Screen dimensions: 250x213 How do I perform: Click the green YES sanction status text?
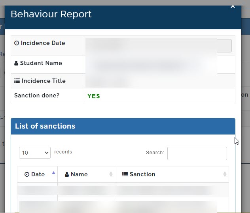coord(94,96)
